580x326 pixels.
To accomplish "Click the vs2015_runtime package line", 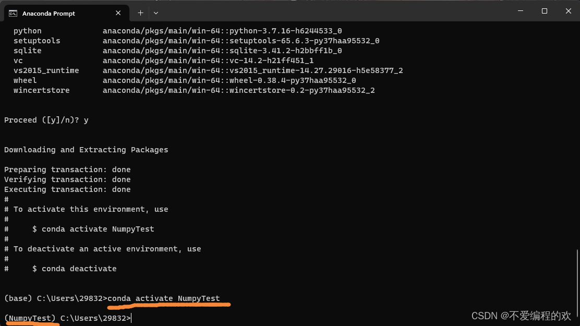I will (208, 70).
